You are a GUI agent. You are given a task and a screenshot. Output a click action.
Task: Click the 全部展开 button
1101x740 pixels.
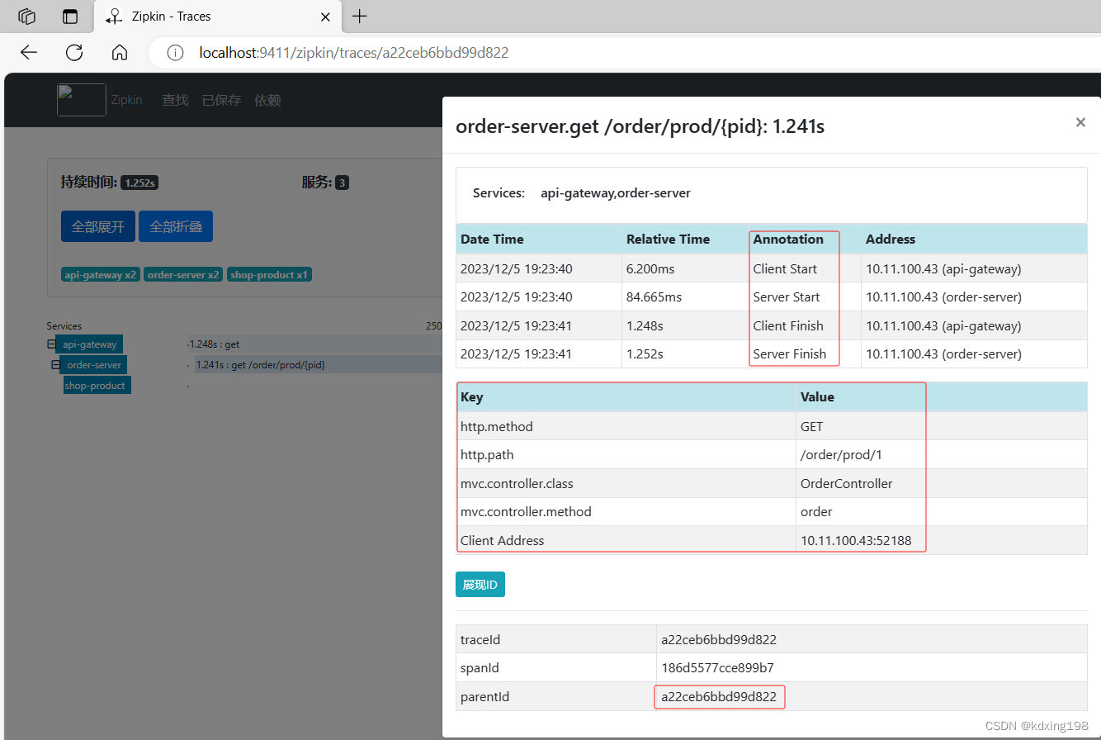(98, 226)
